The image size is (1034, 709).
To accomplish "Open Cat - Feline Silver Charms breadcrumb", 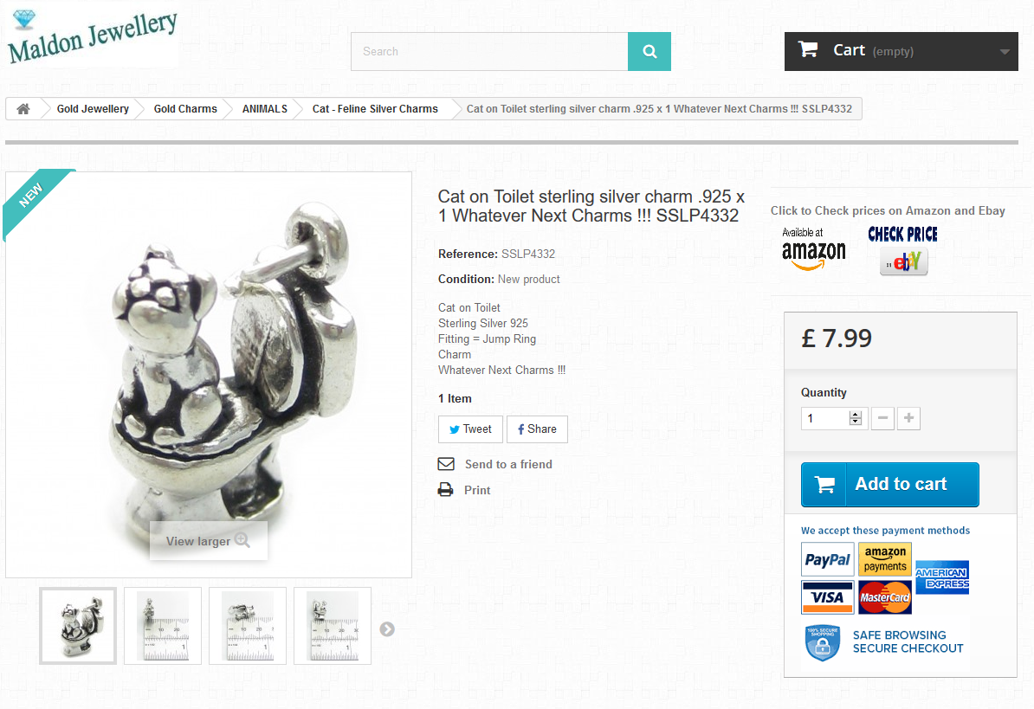I will pyautogui.click(x=375, y=109).
